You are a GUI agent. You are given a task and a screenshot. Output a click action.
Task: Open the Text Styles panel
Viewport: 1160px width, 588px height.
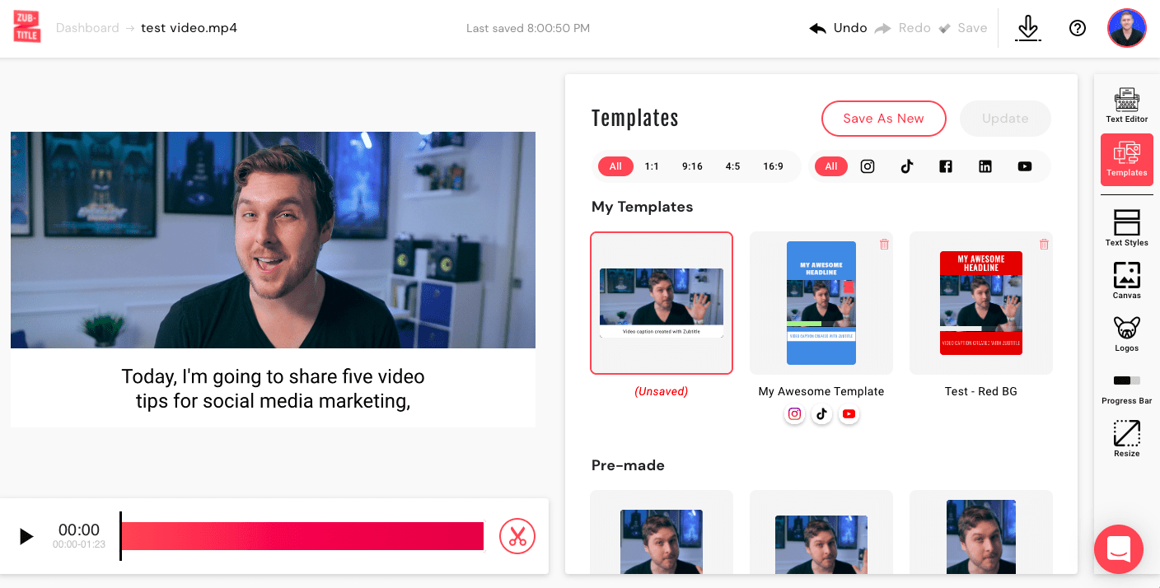point(1127,228)
